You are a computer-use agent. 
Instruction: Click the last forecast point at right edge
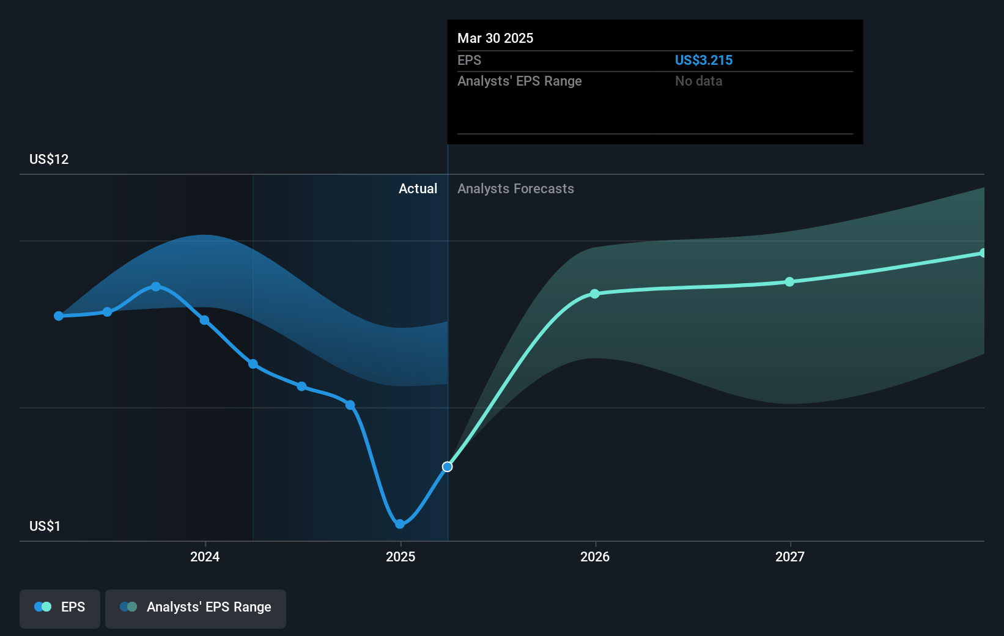point(983,253)
